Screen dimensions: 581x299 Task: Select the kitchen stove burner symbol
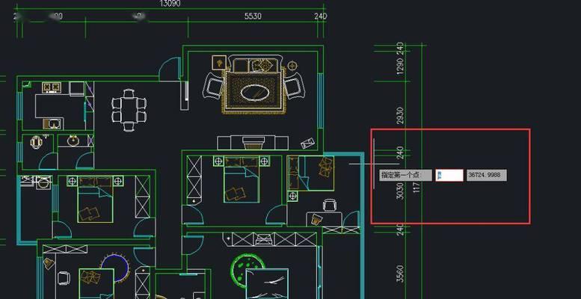point(51,88)
